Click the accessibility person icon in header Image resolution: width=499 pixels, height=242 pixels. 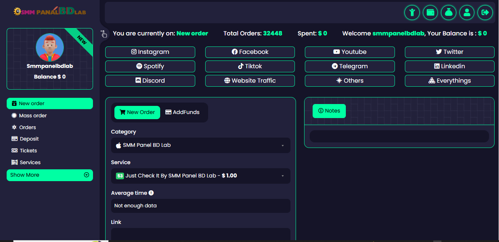click(x=412, y=13)
